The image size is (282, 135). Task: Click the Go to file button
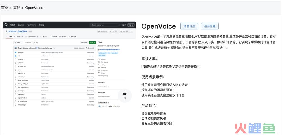click(84, 42)
